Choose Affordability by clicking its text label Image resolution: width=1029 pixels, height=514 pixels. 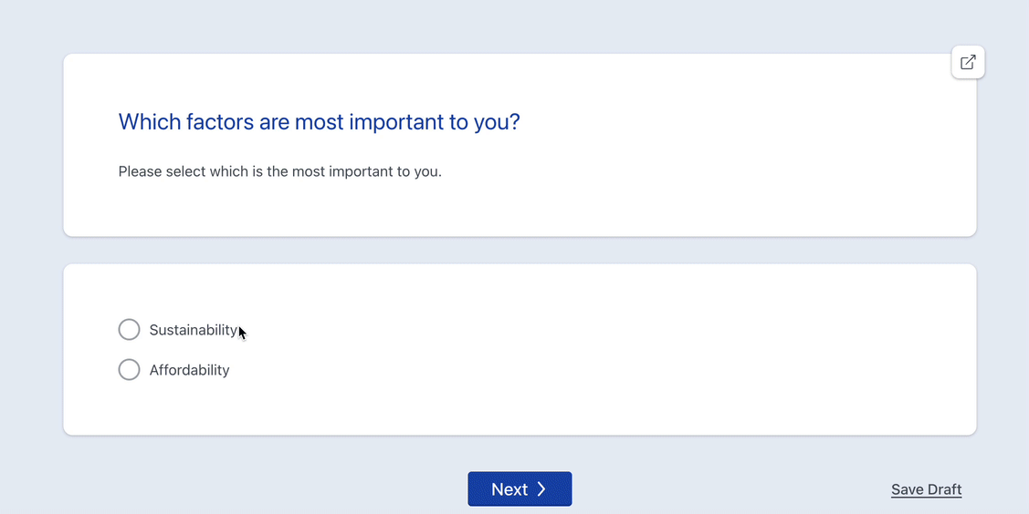pos(190,370)
